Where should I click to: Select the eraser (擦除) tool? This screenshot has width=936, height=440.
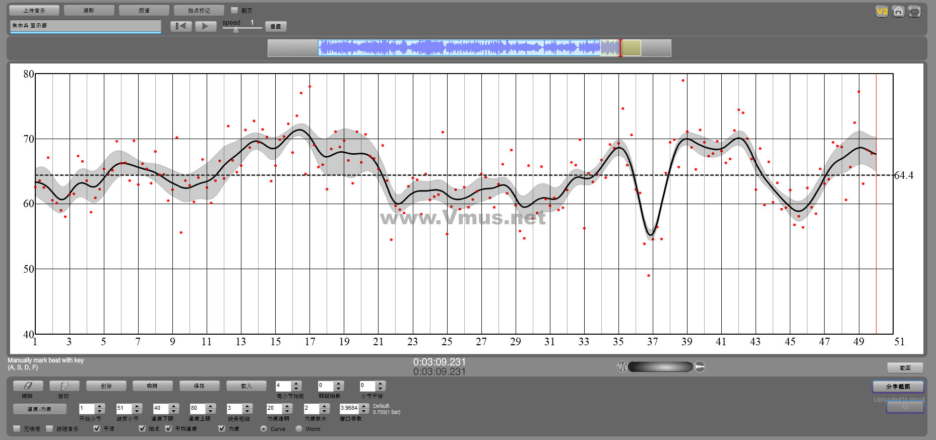28,386
